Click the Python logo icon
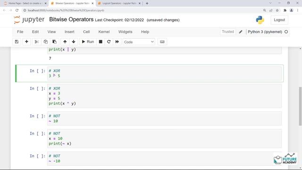The width and height of the screenshot is (302, 170). pyautogui.click(x=260, y=20)
